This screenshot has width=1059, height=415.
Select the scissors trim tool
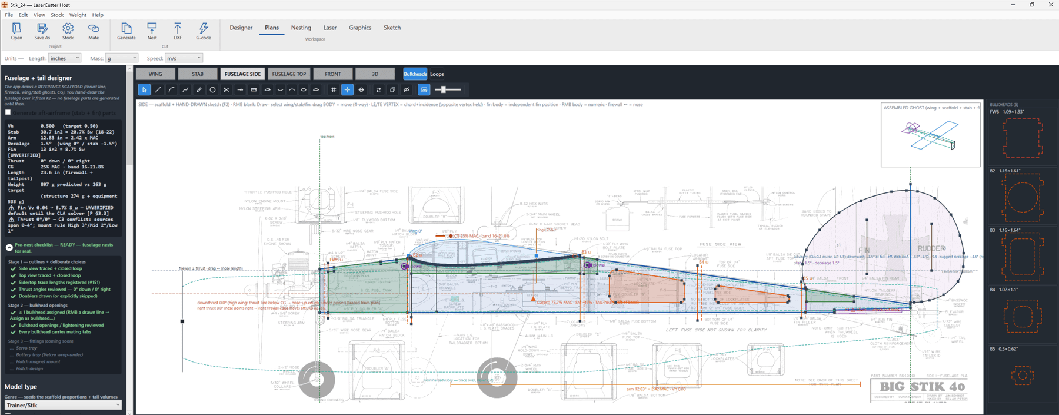(x=226, y=89)
